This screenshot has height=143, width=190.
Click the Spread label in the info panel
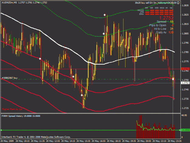coord(161,22)
